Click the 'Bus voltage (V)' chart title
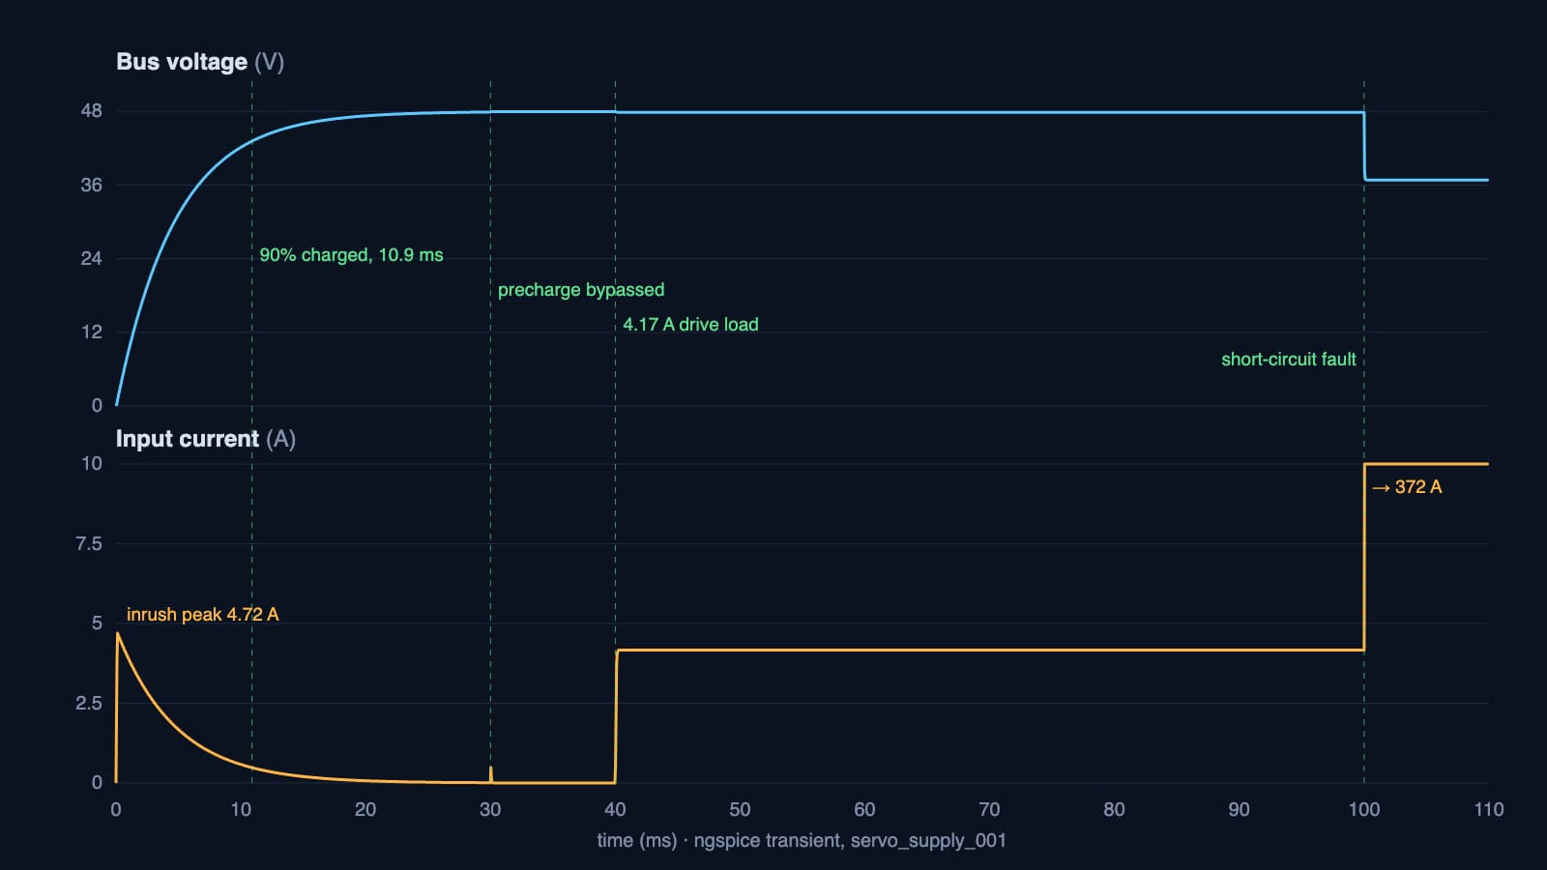The width and height of the screenshot is (1547, 870). (x=200, y=62)
